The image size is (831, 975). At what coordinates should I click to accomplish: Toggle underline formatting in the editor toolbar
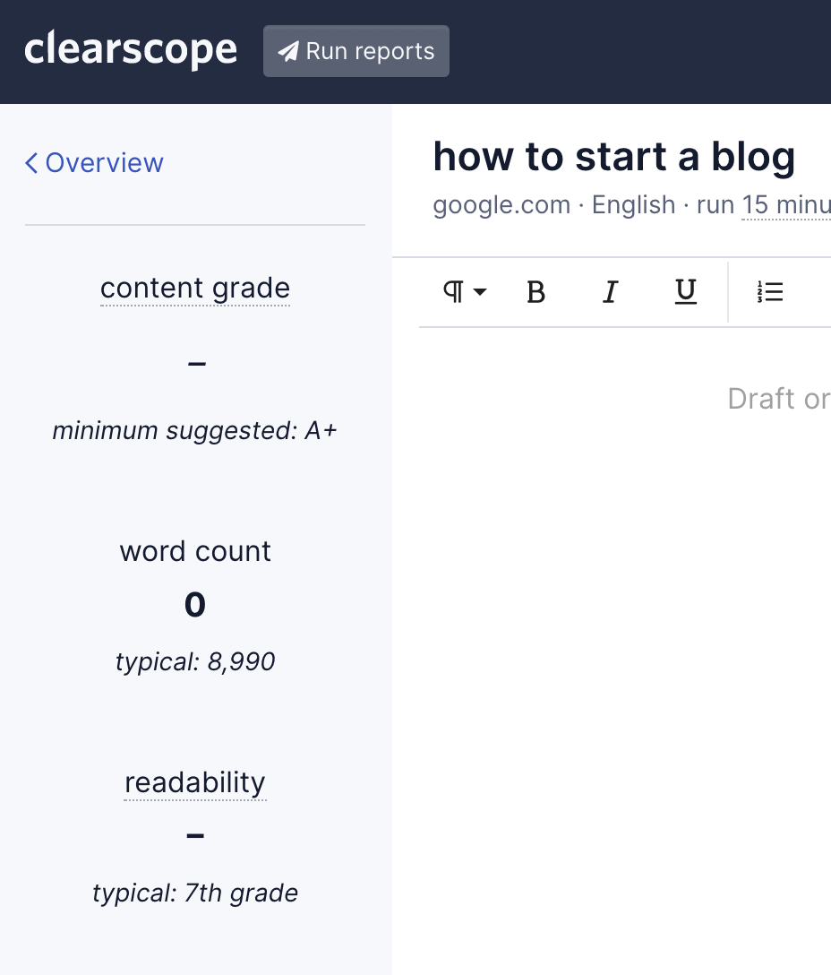(686, 292)
